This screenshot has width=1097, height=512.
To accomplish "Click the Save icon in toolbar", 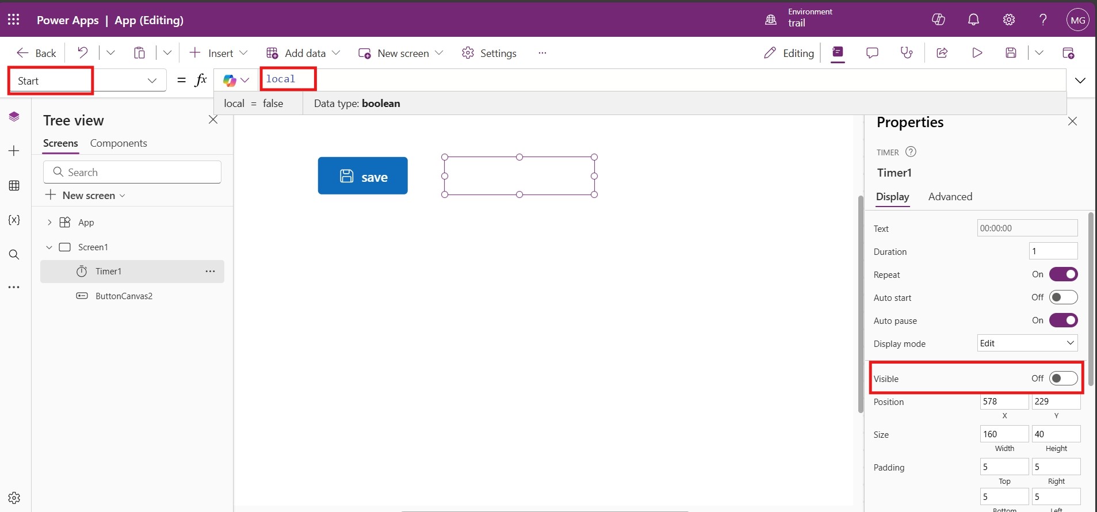I will pos(1011,53).
